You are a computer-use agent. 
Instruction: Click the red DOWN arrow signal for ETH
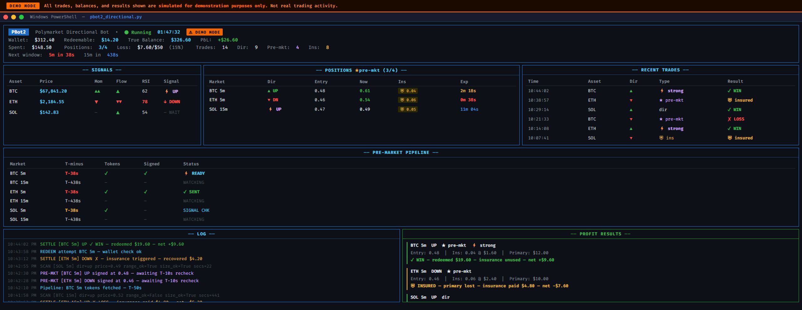pyautogui.click(x=172, y=102)
